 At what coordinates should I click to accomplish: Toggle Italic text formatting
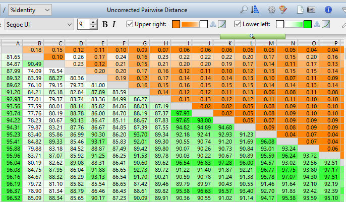[x=114, y=24]
